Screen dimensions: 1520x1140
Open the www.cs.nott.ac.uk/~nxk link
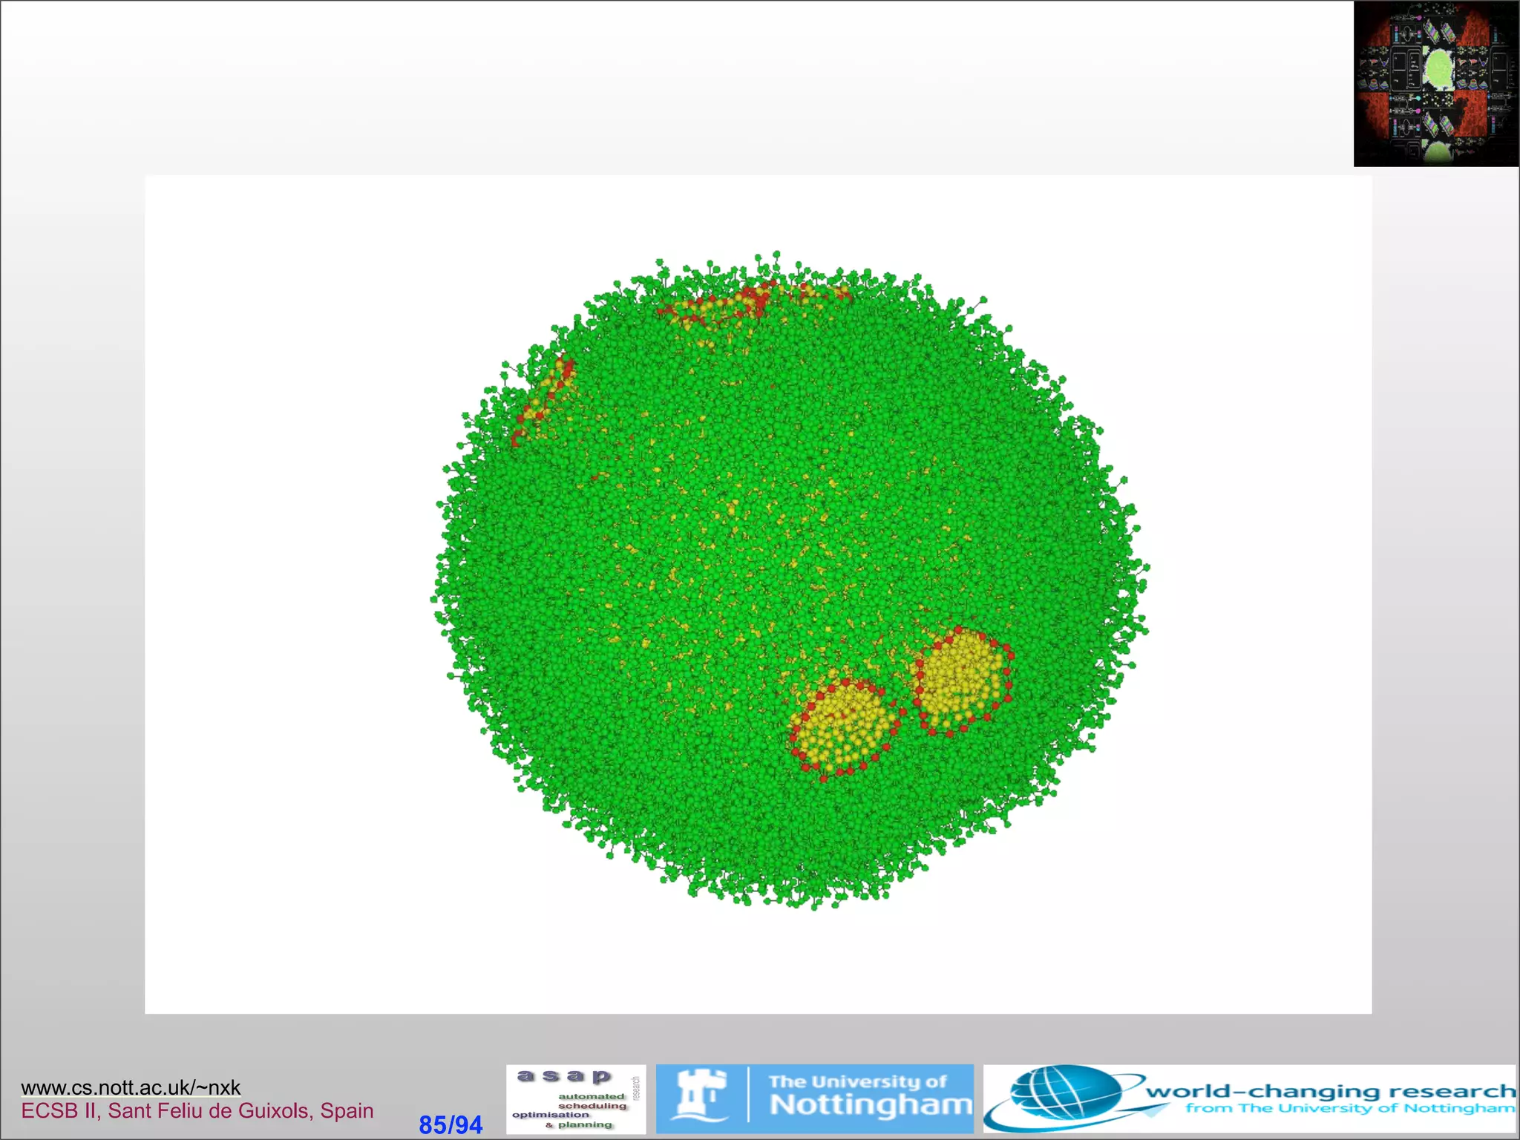[131, 1087]
